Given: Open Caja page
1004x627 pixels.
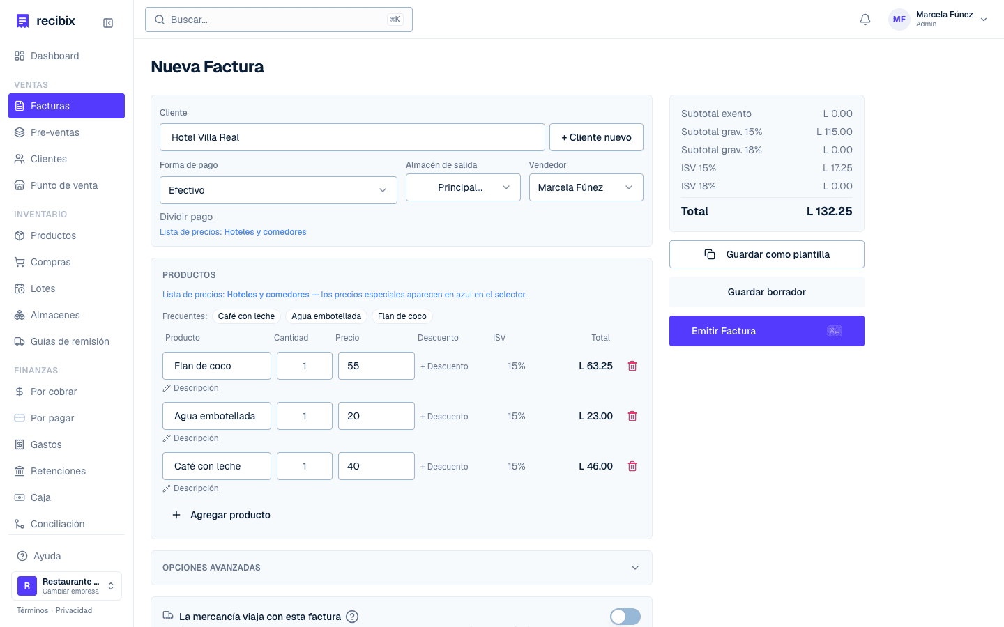Looking at the screenshot, I should (x=66, y=497).
